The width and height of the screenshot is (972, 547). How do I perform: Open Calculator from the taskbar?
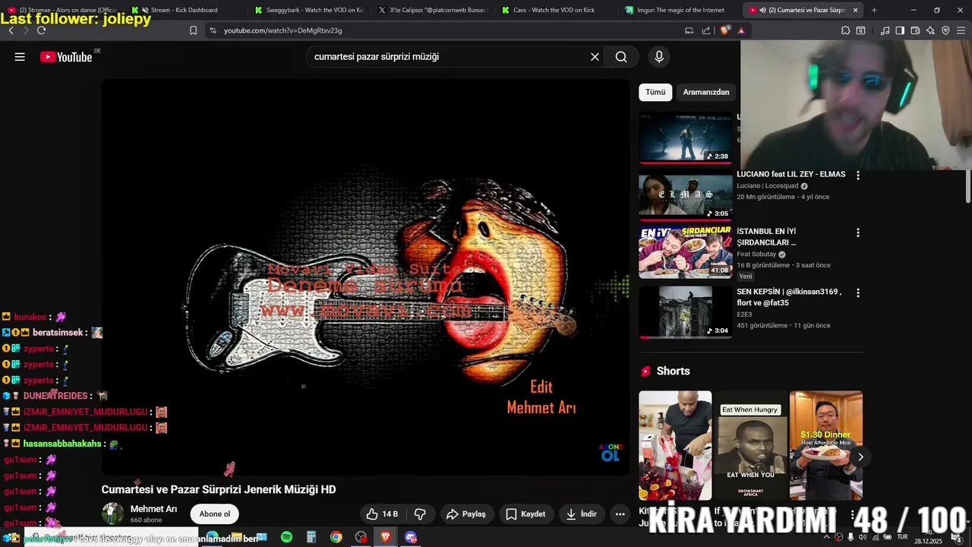point(311,537)
